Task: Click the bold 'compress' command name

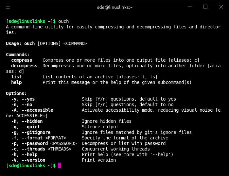Action: click(x=22, y=60)
